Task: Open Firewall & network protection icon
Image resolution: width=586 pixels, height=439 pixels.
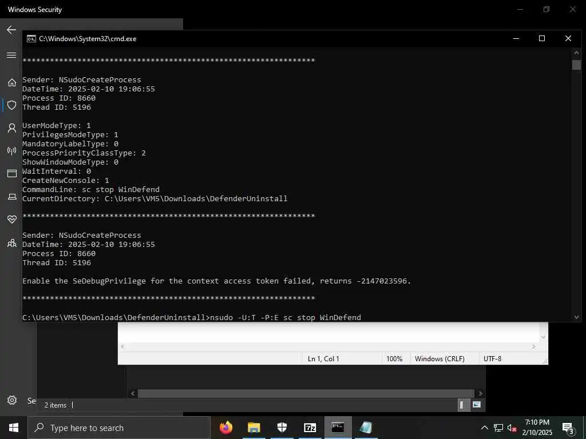Action: (x=12, y=151)
